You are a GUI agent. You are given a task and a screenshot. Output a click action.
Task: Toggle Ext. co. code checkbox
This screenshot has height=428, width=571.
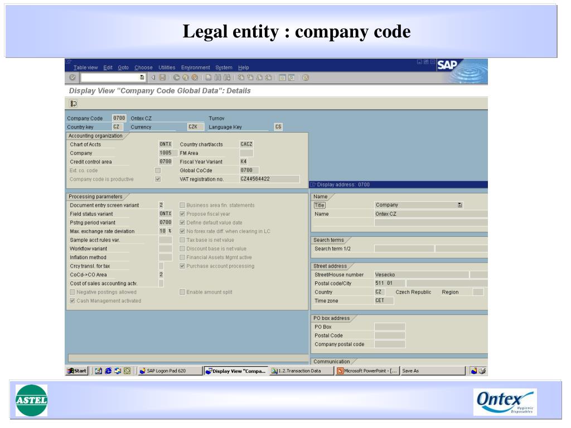pos(158,171)
